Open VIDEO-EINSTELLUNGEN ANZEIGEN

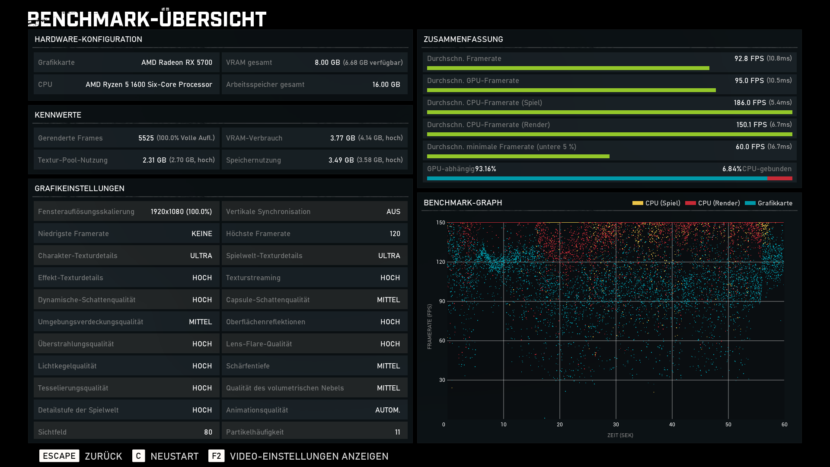coord(309,456)
